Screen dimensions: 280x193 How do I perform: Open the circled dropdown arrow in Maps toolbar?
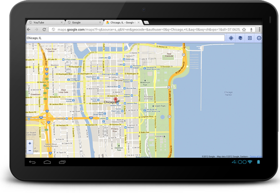[259, 38]
